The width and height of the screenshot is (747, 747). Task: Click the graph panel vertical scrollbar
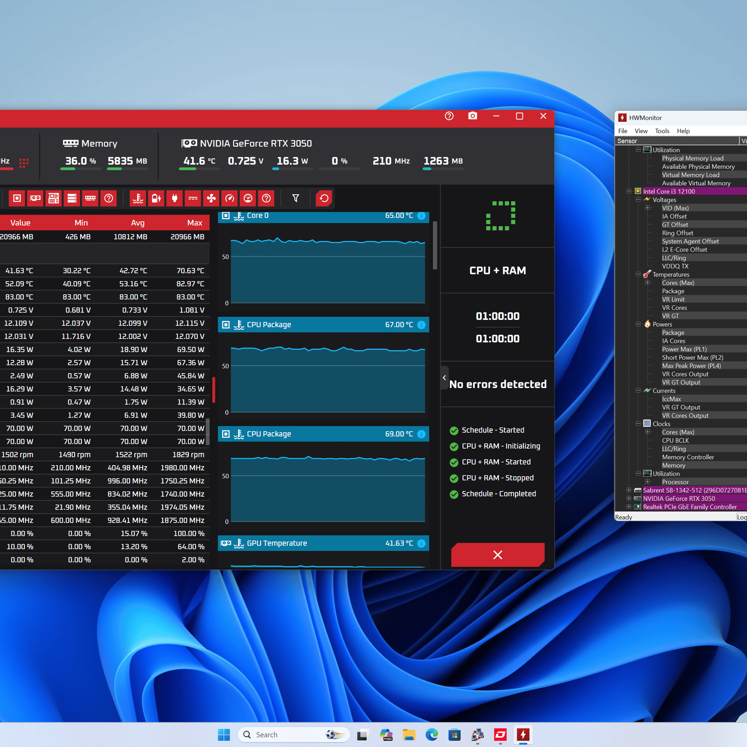435,245
